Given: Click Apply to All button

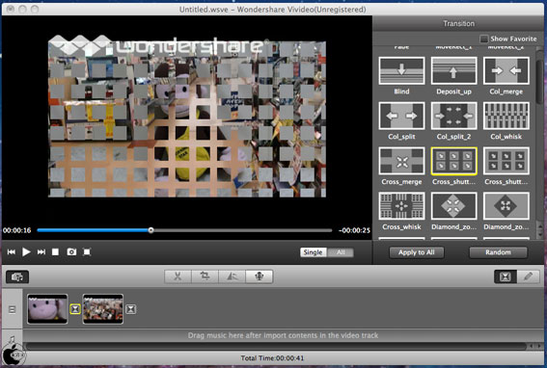Looking at the screenshot, I should click(x=417, y=252).
